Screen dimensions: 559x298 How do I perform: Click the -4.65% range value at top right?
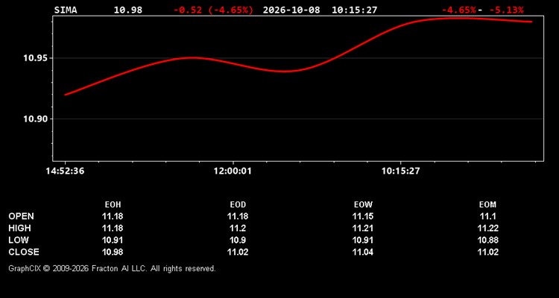pyautogui.click(x=459, y=10)
